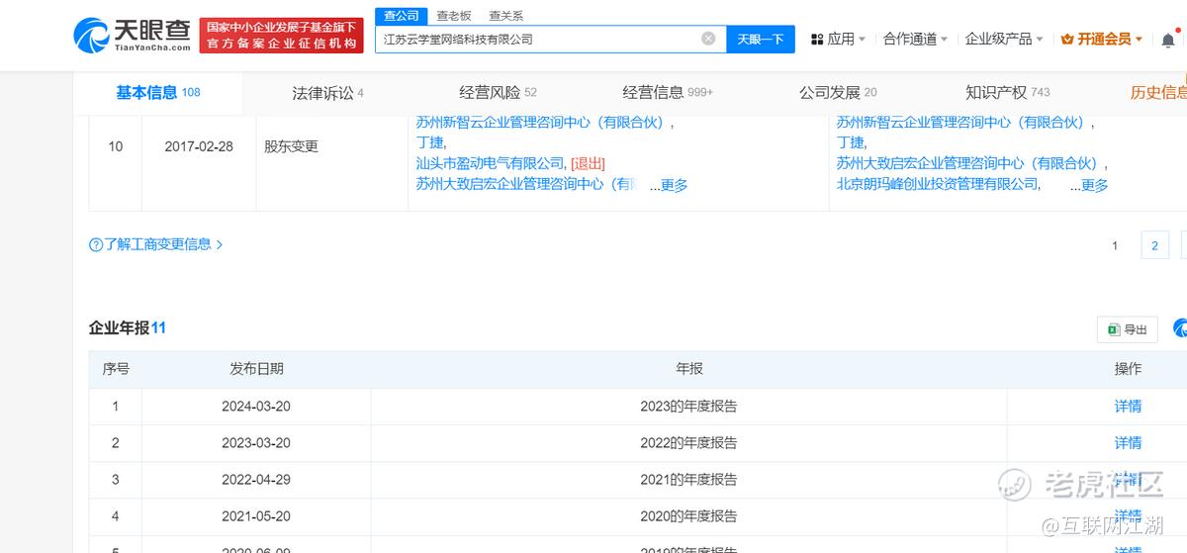This screenshot has height=553, width=1187.
Task: Clear the search box text
Action: [708, 39]
